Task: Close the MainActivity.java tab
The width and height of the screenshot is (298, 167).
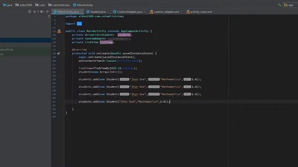Action: pyautogui.click(x=81, y=12)
